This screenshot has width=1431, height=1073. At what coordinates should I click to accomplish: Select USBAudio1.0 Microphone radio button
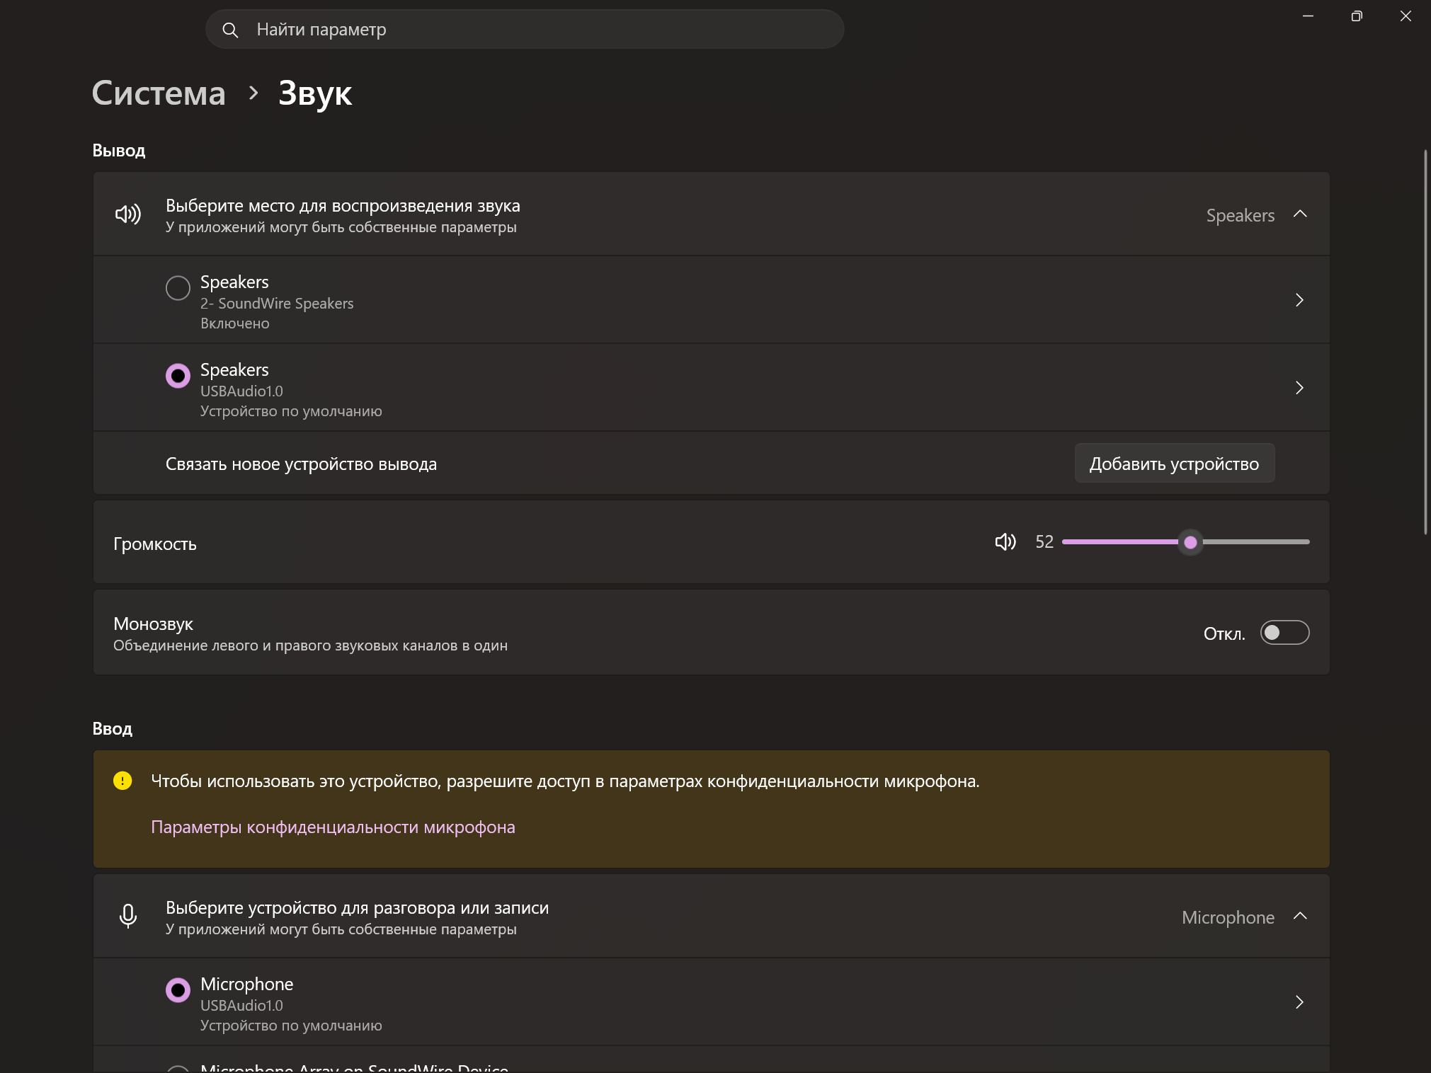178,990
